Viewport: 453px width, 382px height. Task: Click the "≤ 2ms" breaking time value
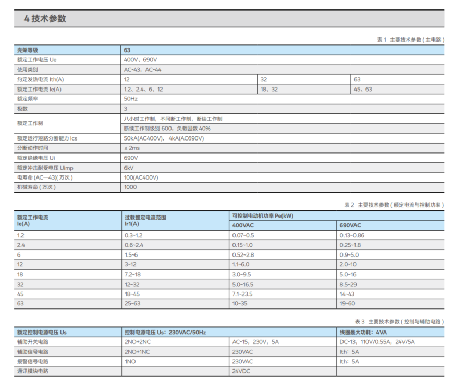coord(132,148)
